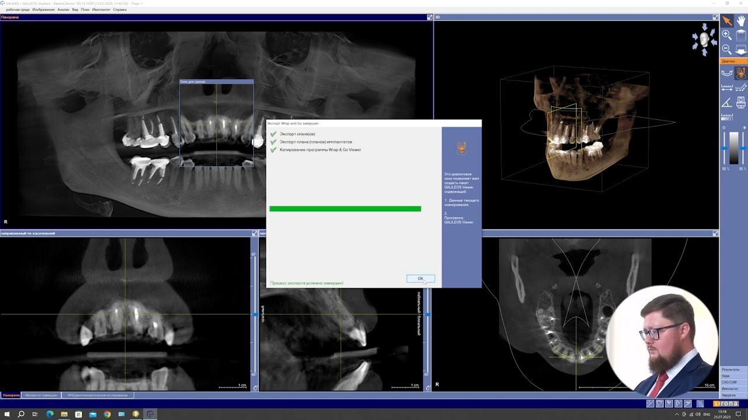748x420 pixels.
Task: Select the hand pan tool
Action: (x=741, y=21)
